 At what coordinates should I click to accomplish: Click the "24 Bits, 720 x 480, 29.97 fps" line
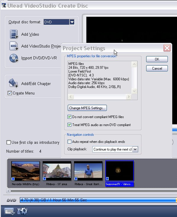89,68
